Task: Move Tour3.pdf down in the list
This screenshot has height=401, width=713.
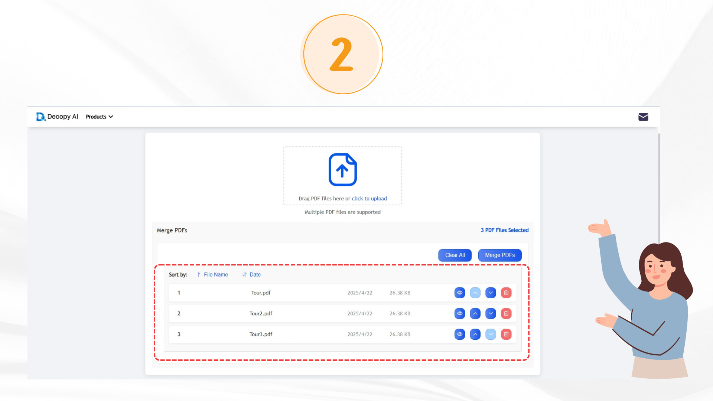Action: (x=491, y=335)
